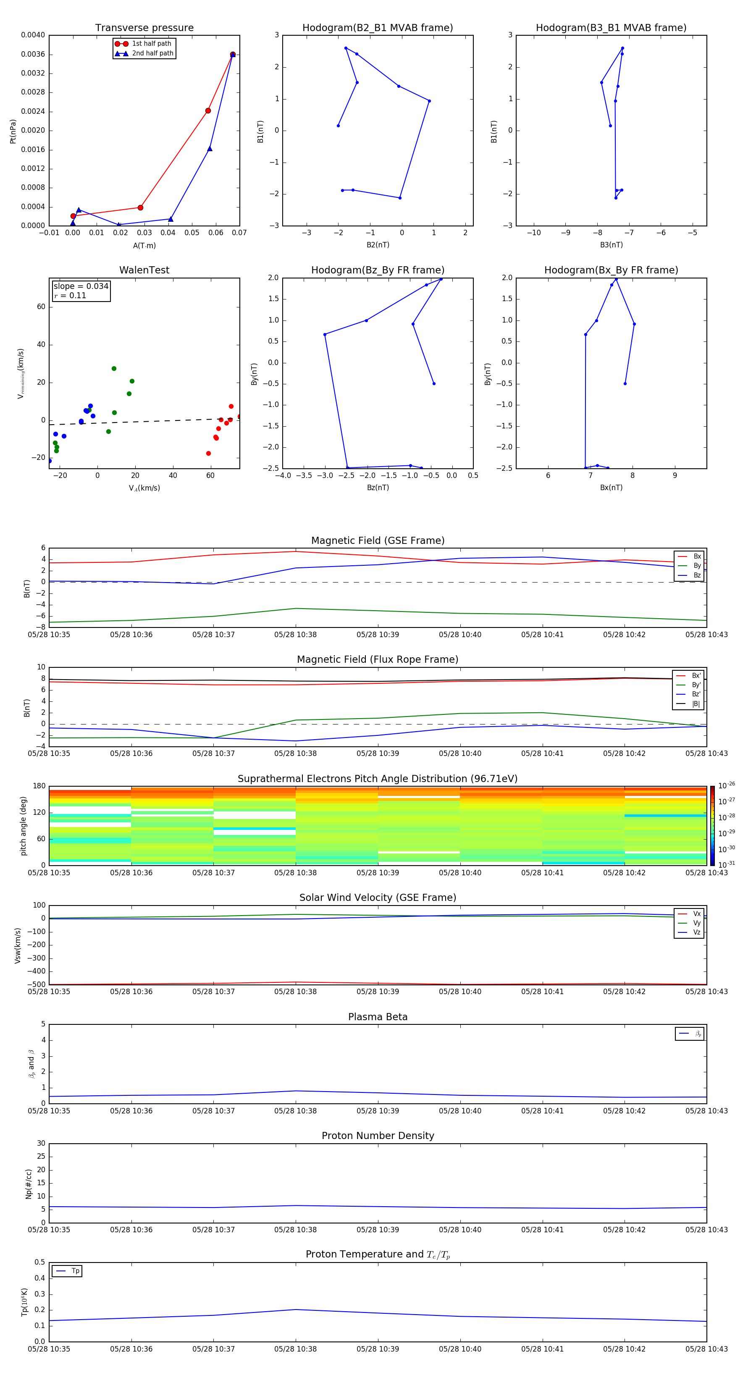Image resolution: width=756 pixels, height=1386 pixels.
Task: Click the 'Hodogram(B2_B1 MVAB frame)' title
Action: pyautogui.click(x=378, y=28)
